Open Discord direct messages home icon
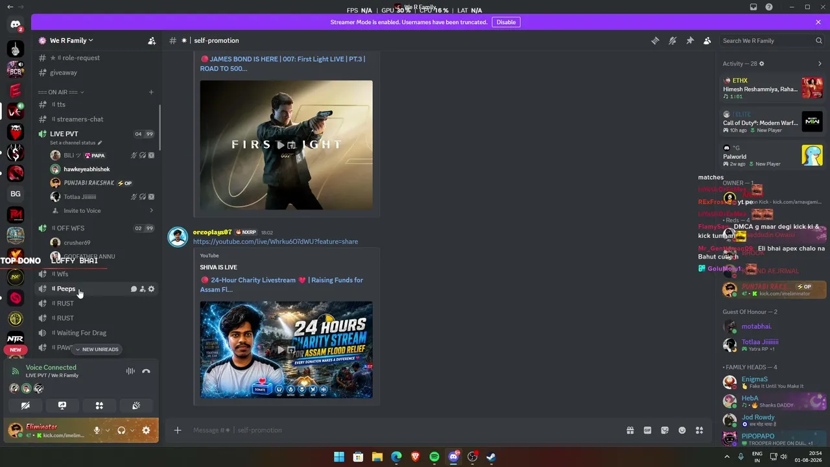 coord(16,25)
